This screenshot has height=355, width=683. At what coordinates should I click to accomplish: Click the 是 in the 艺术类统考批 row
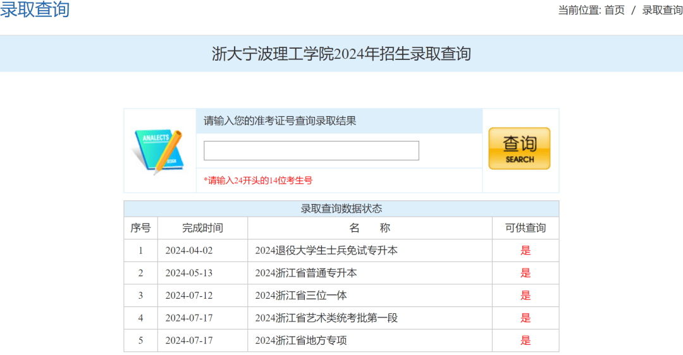[x=526, y=318]
